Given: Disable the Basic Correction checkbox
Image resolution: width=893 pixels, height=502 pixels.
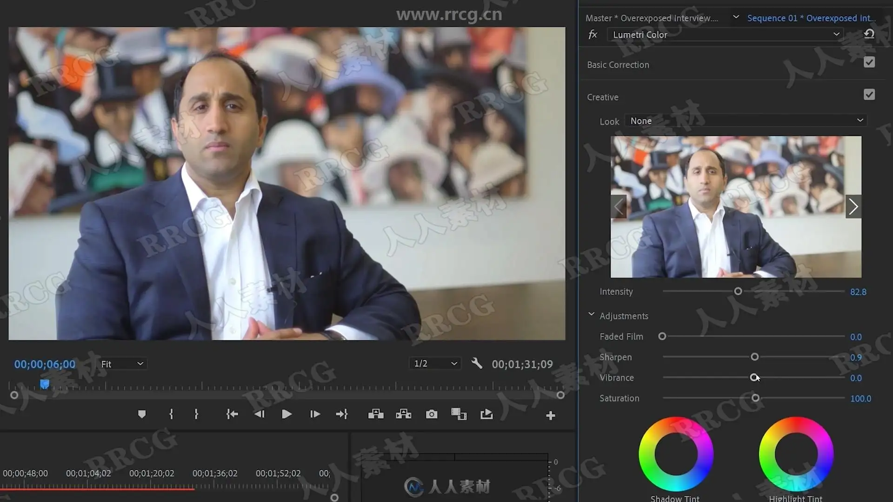Looking at the screenshot, I should [x=869, y=62].
